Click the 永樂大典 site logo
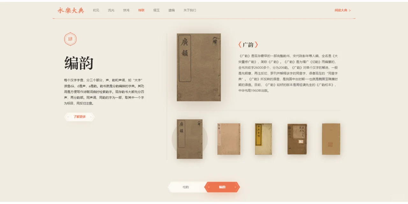Viewport: 408px width, 204px height. [x=70, y=10]
